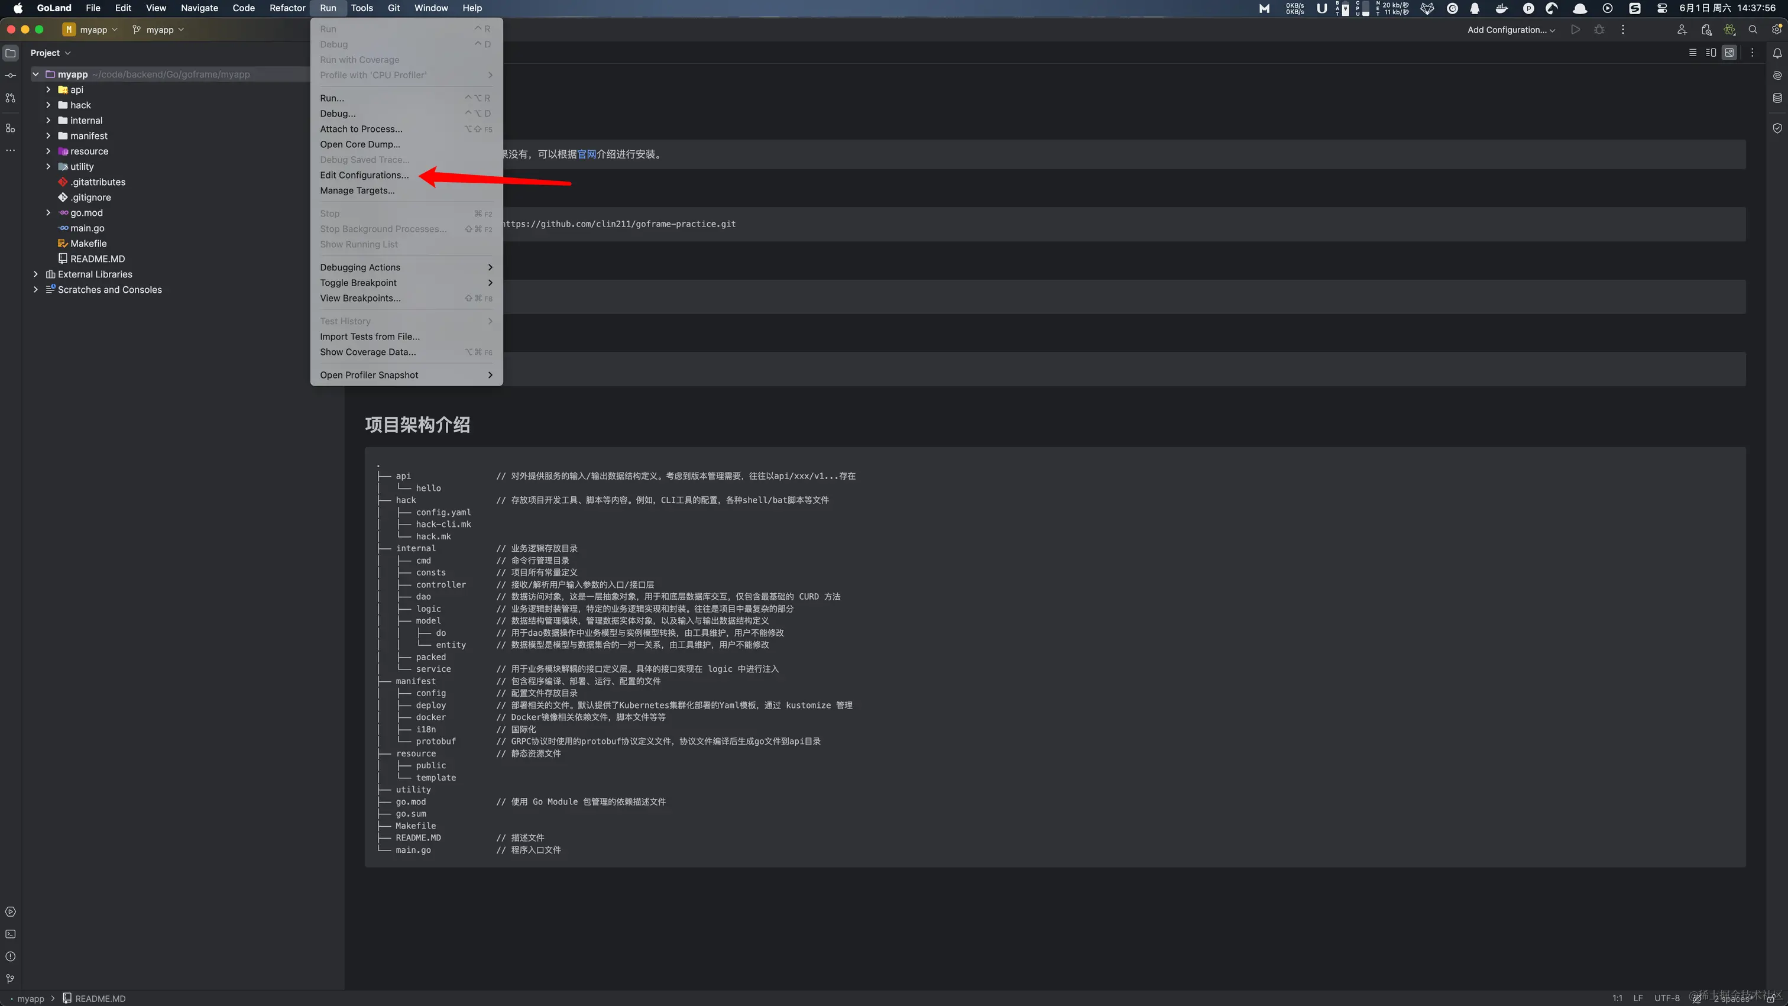Switch markdown view to Editor and Preview
The width and height of the screenshot is (1788, 1006).
tap(1711, 53)
